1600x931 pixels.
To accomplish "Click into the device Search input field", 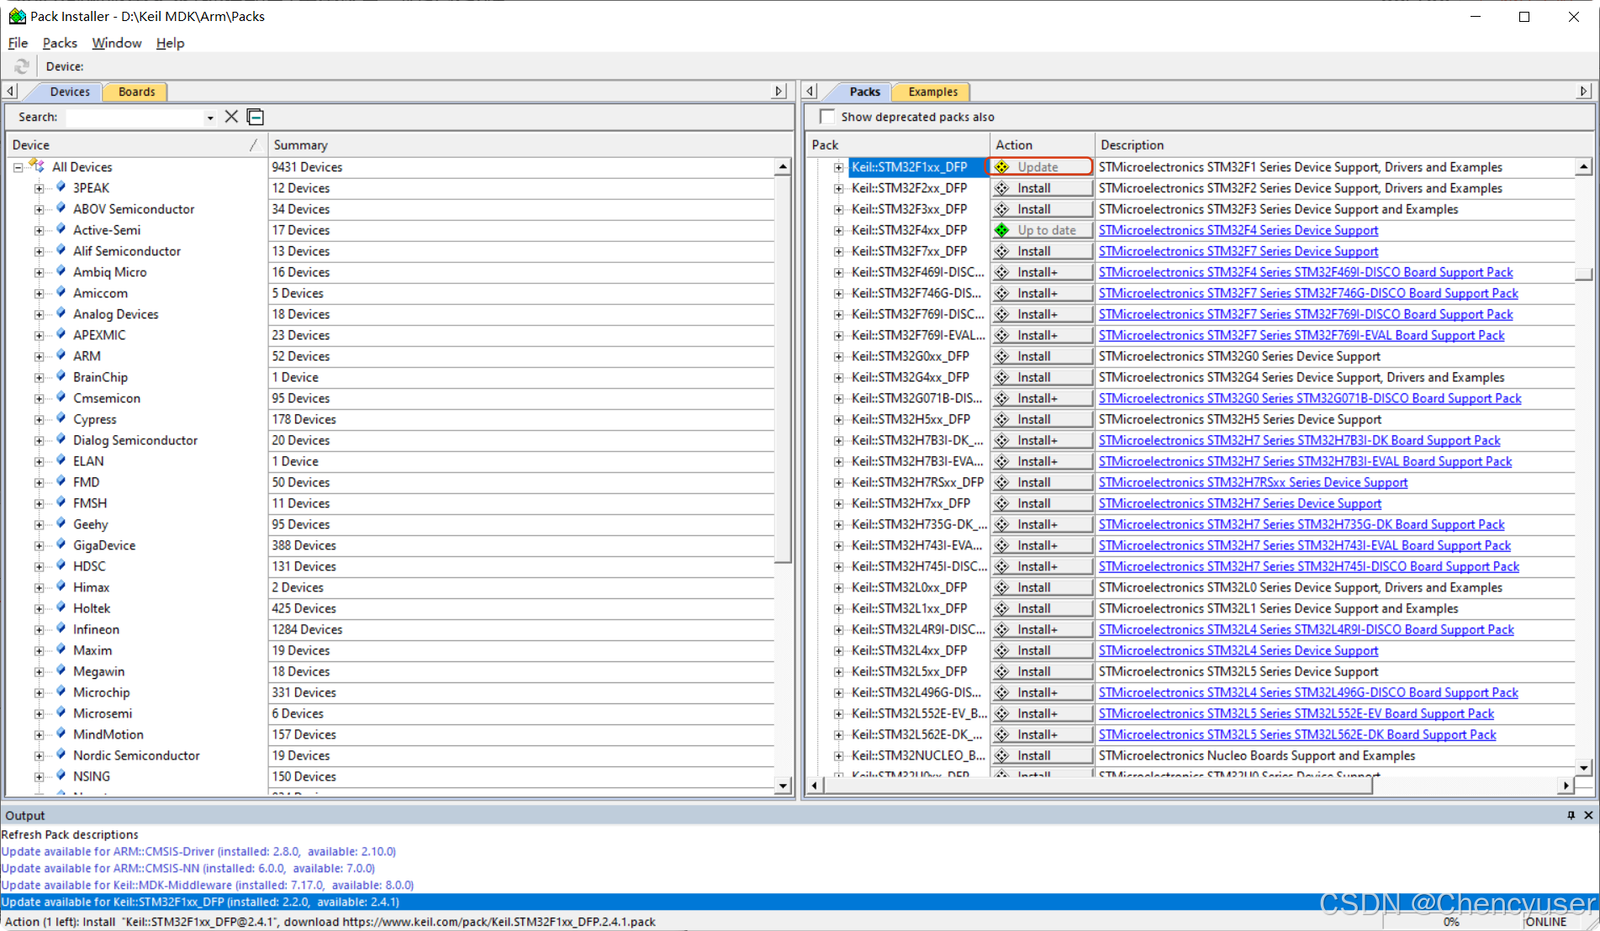I will (x=135, y=118).
